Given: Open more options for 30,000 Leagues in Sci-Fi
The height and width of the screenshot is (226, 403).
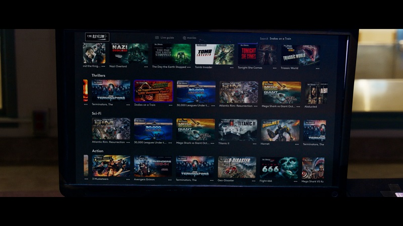Looking at the screenshot, I should click(x=170, y=143).
